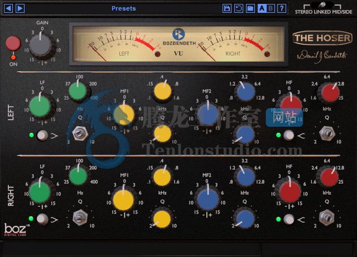The height and width of the screenshot is (257, 357).
Task: Adjust RIGHT MF2 frequency kHz knob
Action: pos(245,177)
